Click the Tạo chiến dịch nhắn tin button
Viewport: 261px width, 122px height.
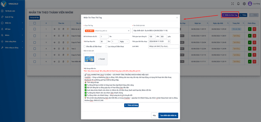[168, 115]
